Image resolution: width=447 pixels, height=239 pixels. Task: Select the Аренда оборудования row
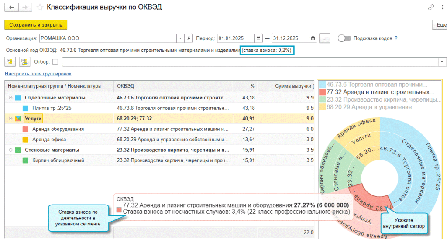click(x=159, y=129)
